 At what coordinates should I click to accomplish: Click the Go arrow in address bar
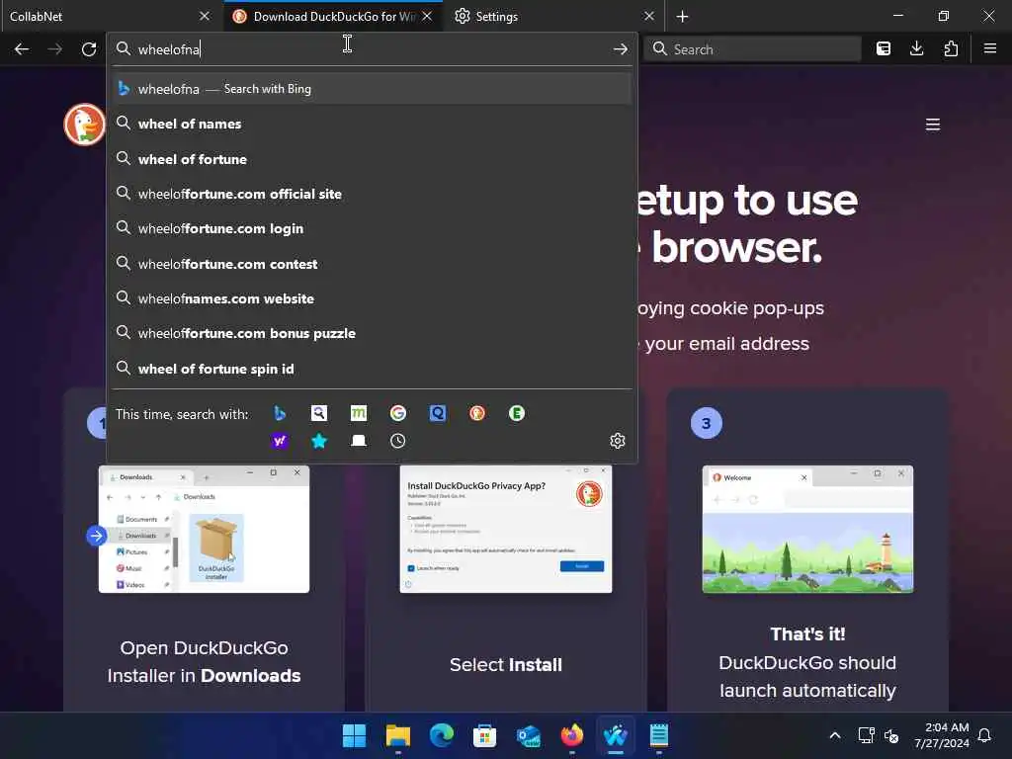coord(621,49)
